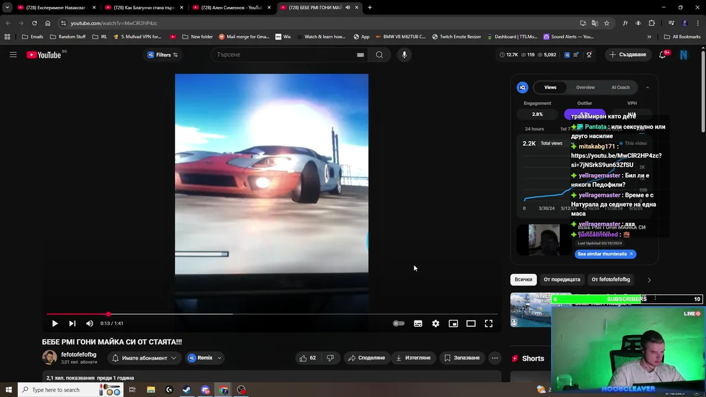Open the translate page icon
The image size is (706, 397).
(x=595, y=23)
